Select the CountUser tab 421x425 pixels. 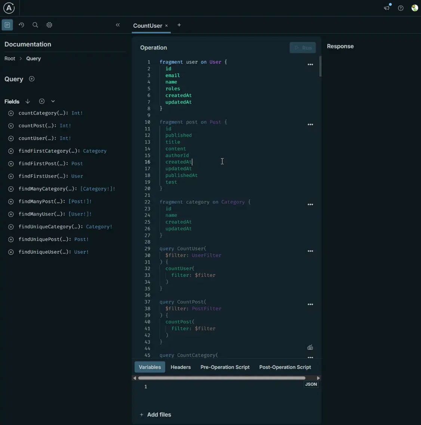[x=148, y=26]
